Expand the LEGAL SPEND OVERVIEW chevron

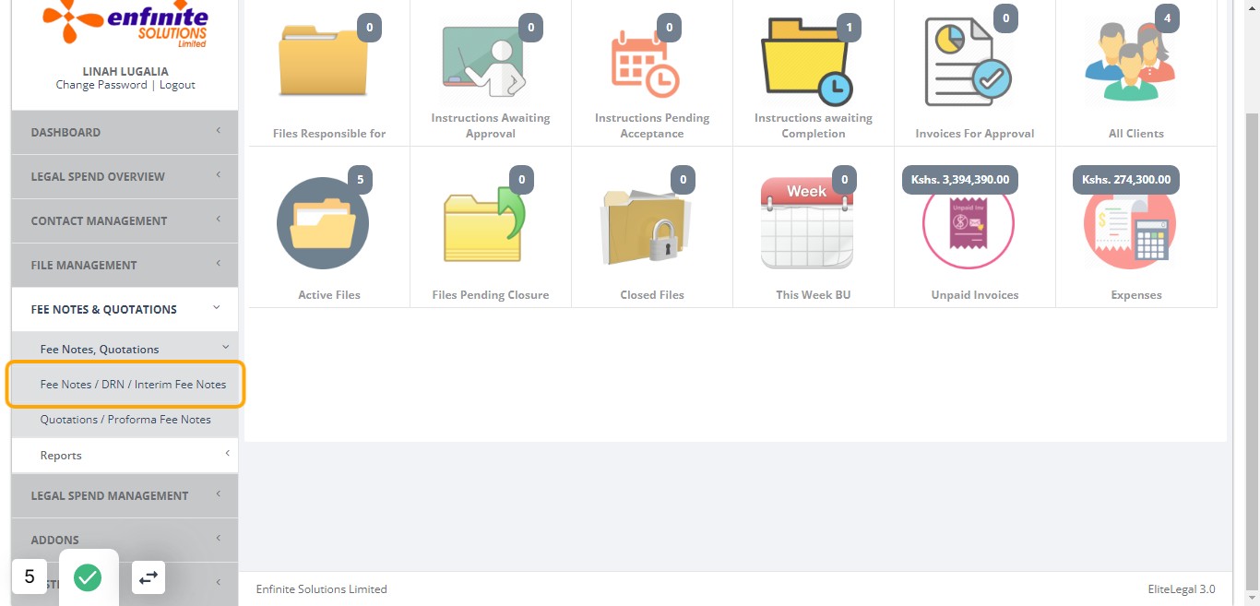pos(219,175)
